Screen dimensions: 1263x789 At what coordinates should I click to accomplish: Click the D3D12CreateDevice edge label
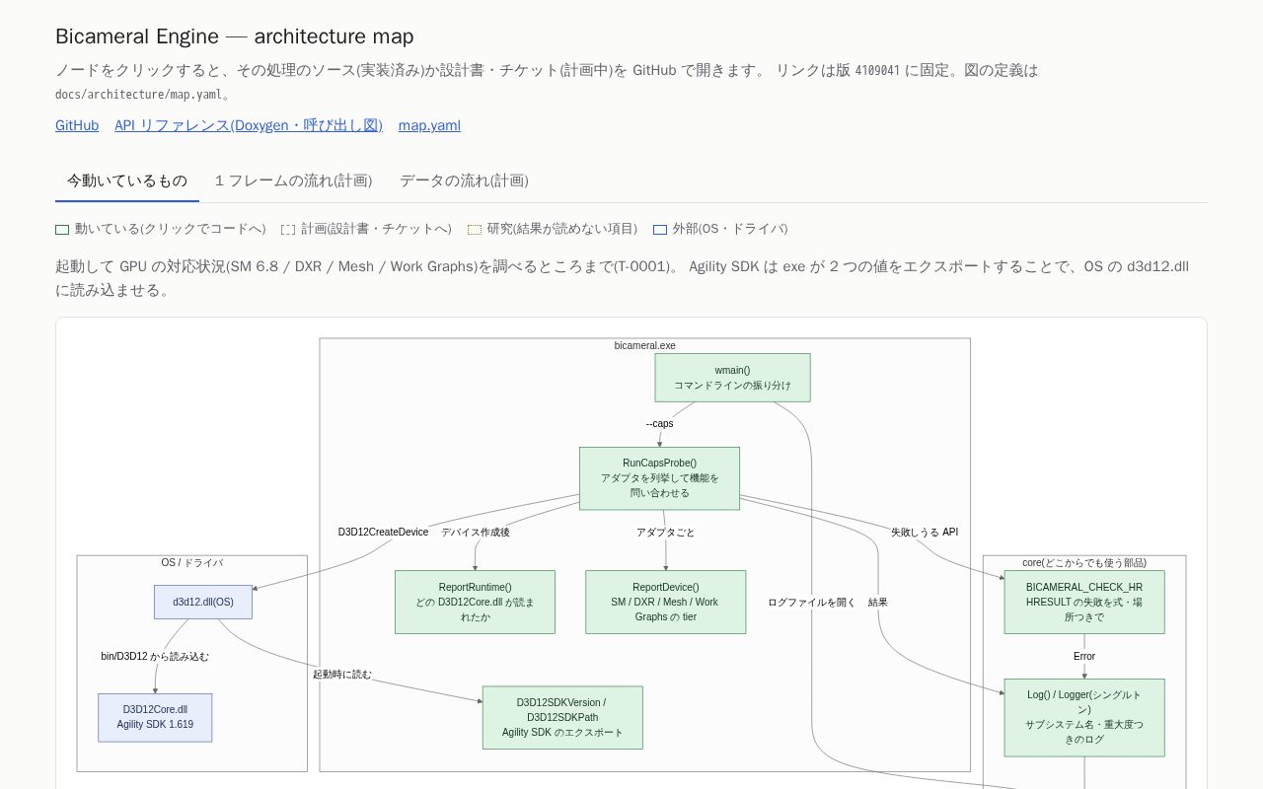coord(384,533)
